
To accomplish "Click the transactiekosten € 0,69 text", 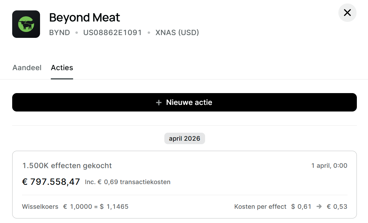I will pyautogui.click(x=128, y=182).
